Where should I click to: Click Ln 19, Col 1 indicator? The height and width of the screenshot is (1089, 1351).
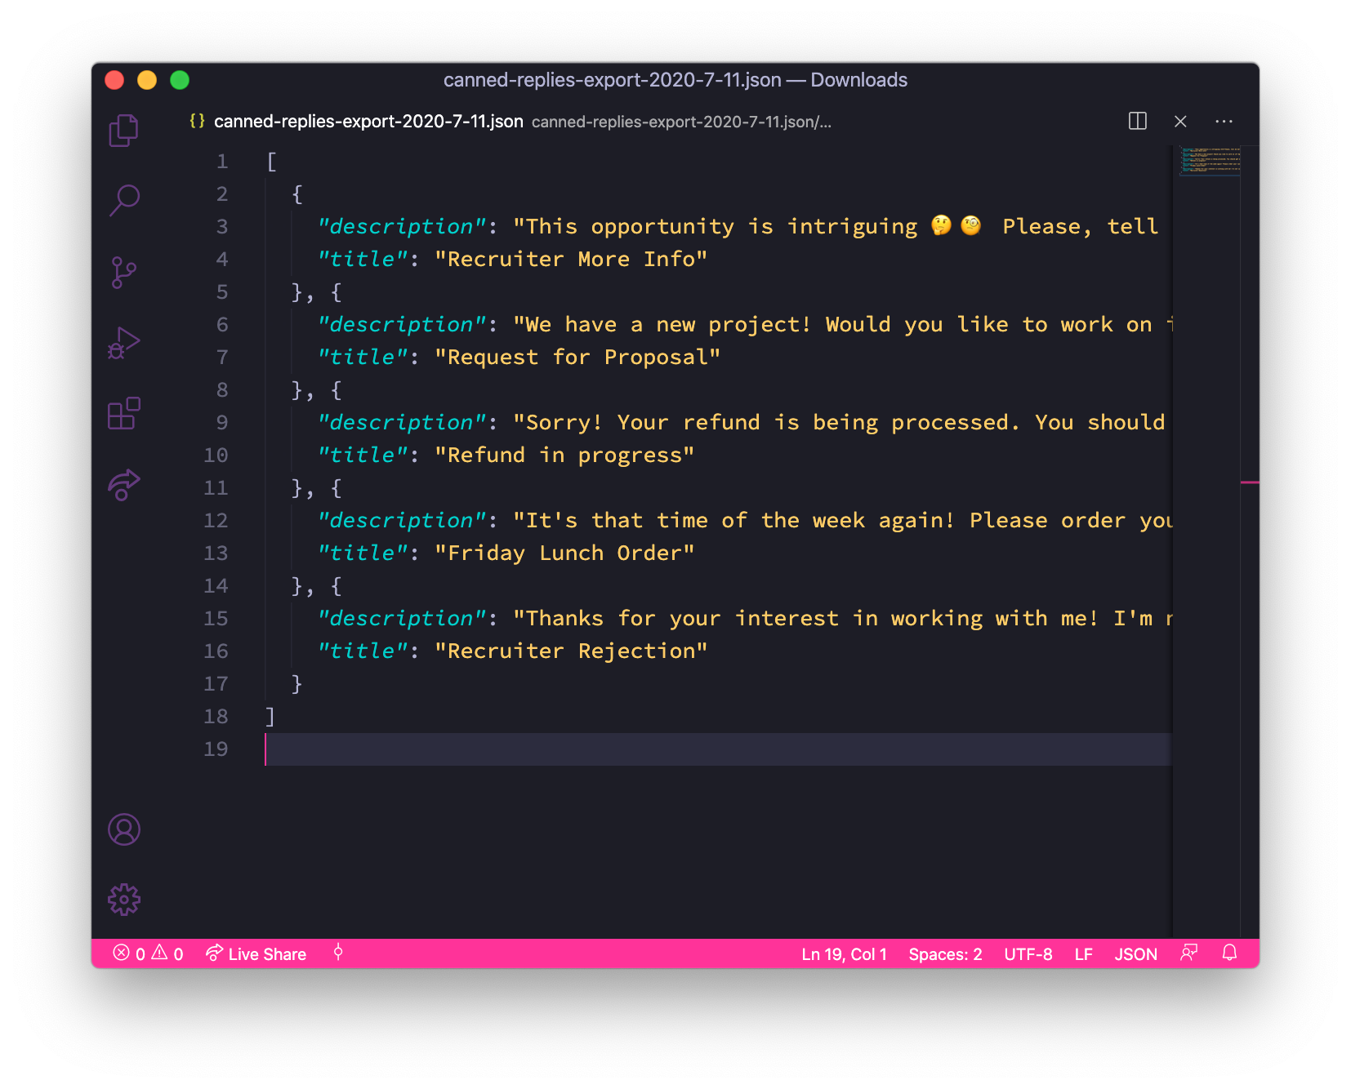[x=844, y=954]
